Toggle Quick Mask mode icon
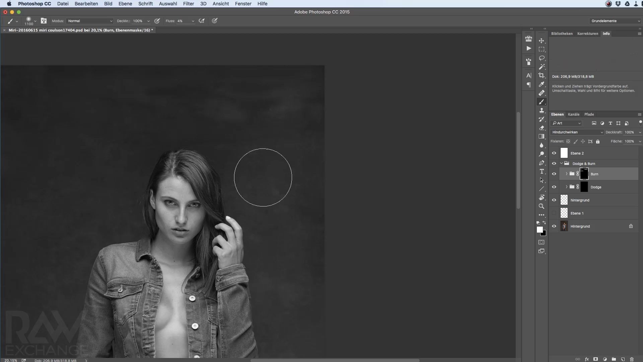Image resolution: width=643 pixels, height=362 pixels. [x=542, y=242]
